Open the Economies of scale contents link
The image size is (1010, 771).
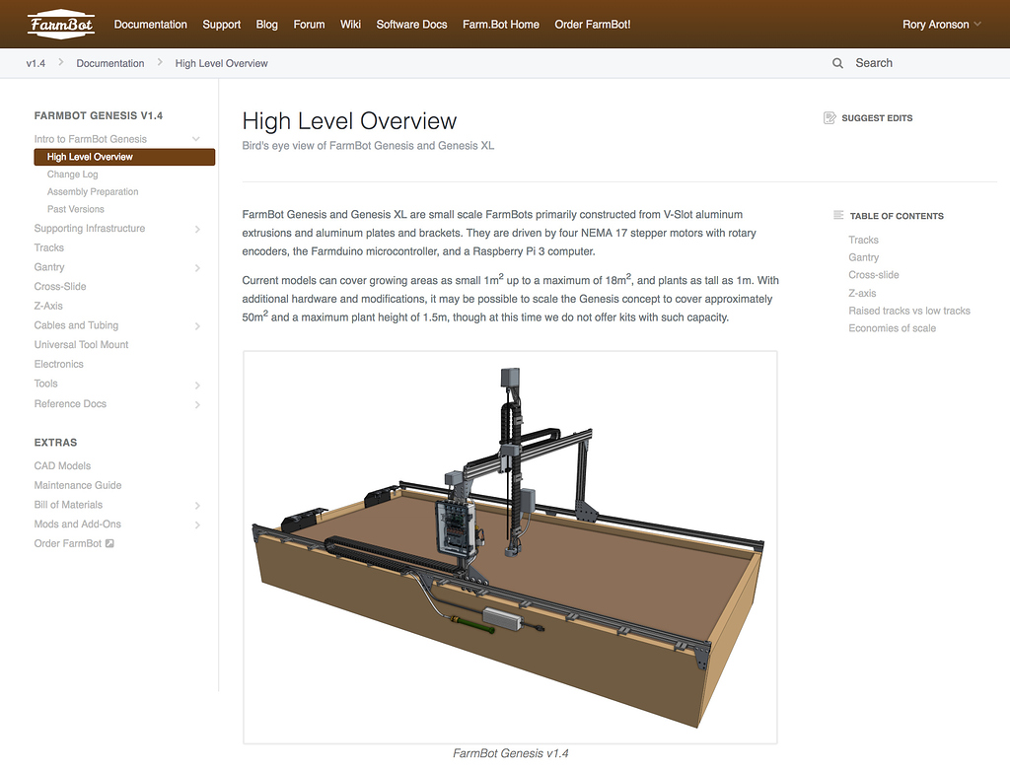(x=893, y=327)
